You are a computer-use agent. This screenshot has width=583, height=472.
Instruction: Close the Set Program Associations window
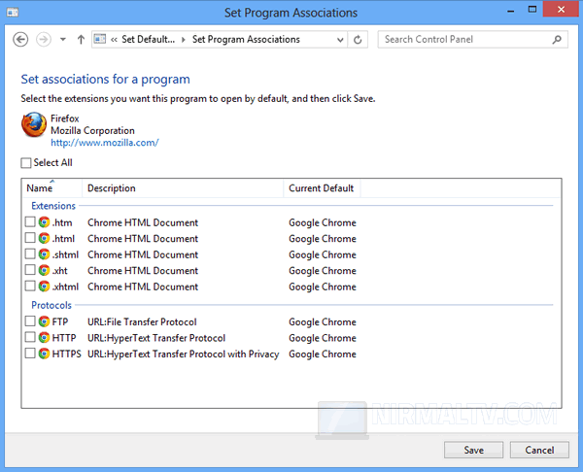(561, 10)
